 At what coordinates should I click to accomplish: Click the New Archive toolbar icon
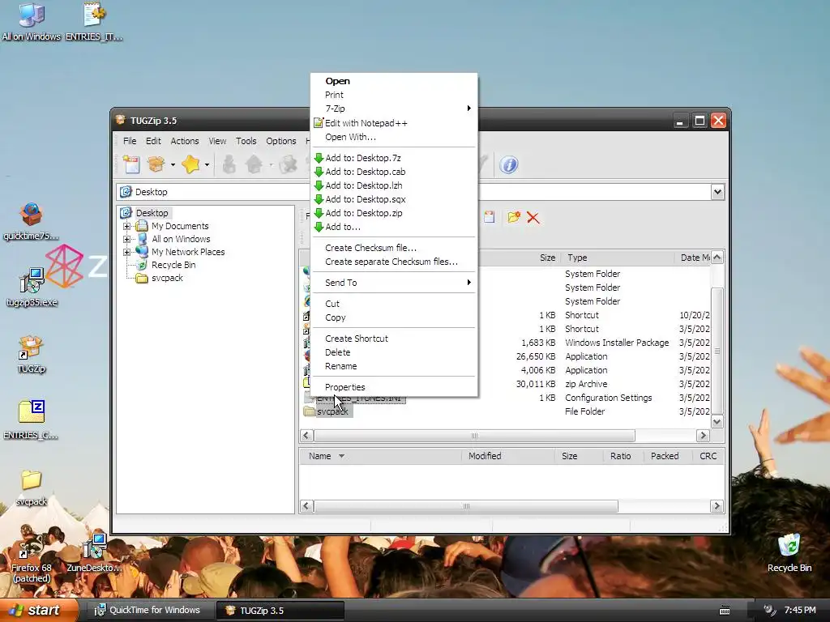(x=131, y=164)
